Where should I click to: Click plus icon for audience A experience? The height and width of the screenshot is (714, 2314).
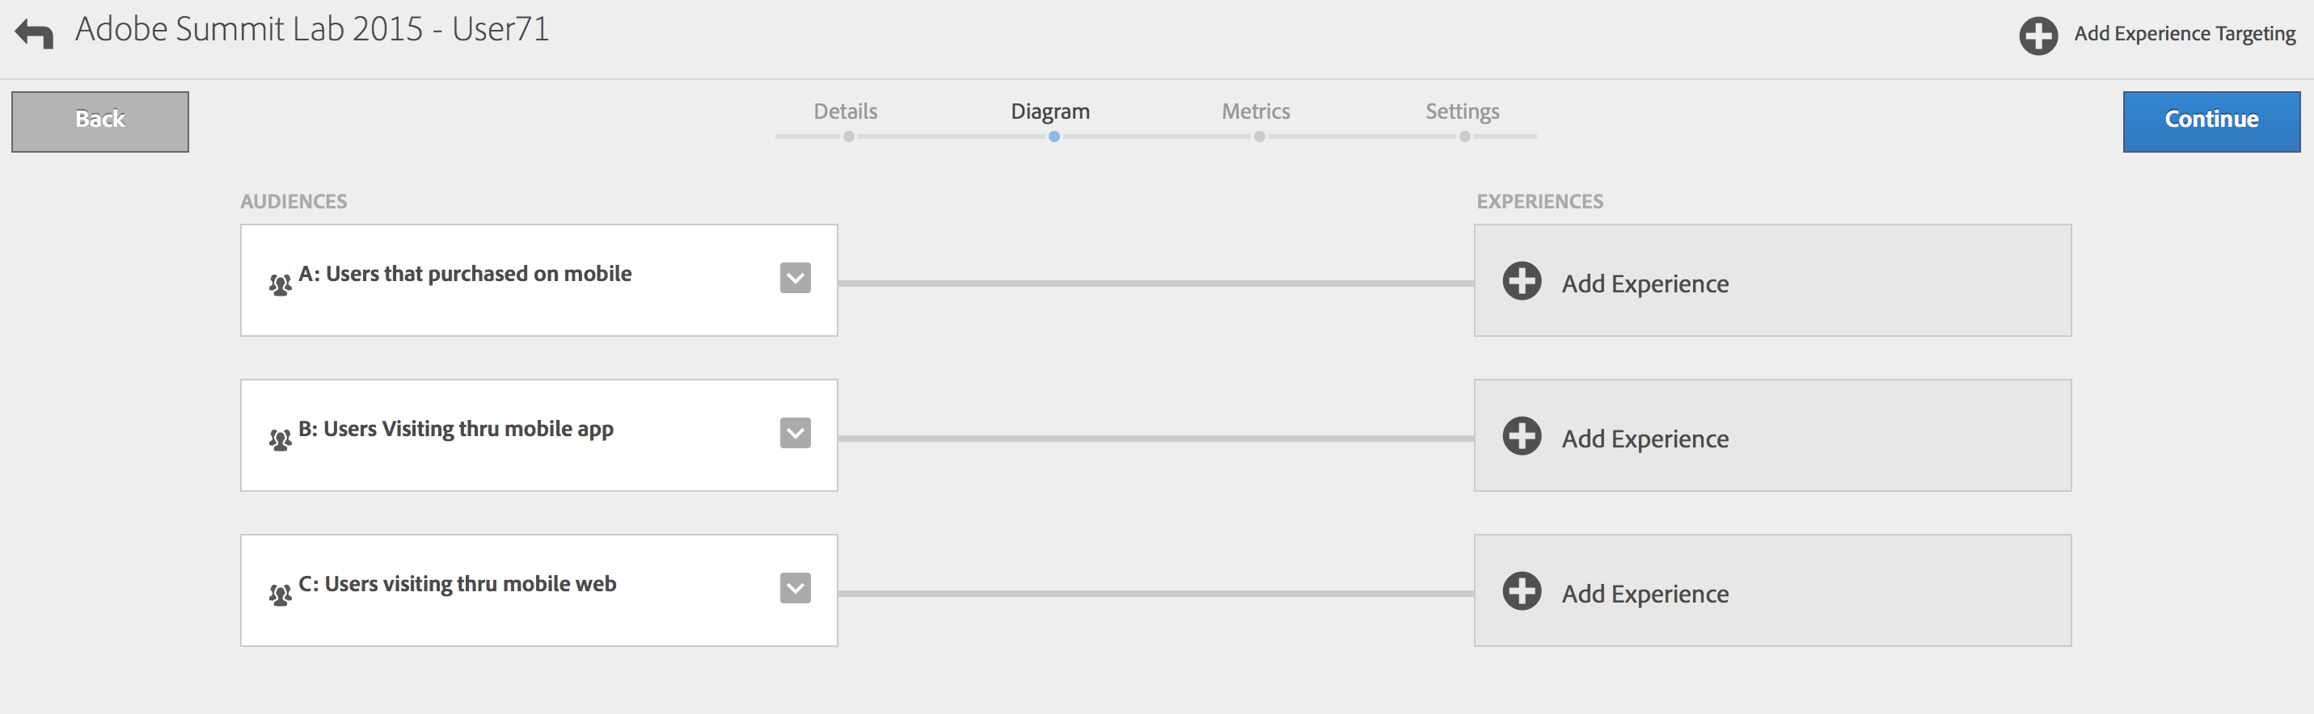1522,281
